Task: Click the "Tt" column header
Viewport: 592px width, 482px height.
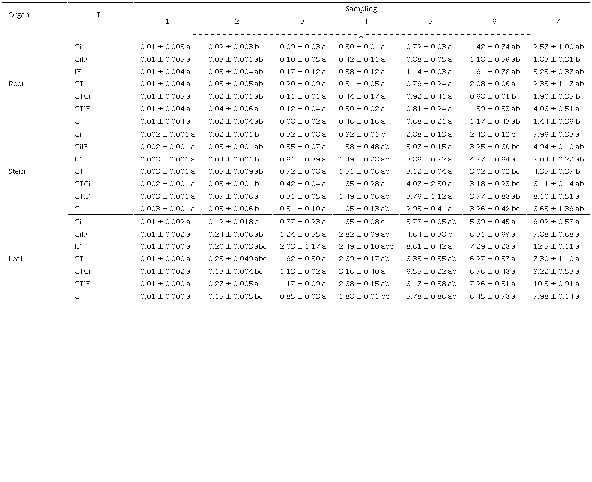Action: [x=100, y=15]
